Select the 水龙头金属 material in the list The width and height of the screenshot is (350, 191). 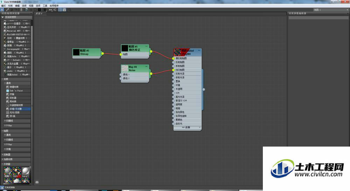click(17, 64)
